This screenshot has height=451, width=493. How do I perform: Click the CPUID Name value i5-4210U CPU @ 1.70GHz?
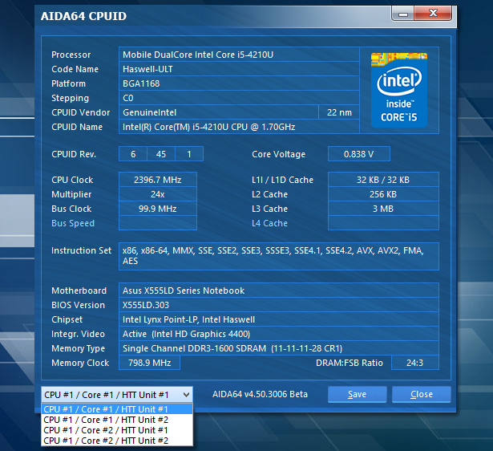(x=239, y=127)
